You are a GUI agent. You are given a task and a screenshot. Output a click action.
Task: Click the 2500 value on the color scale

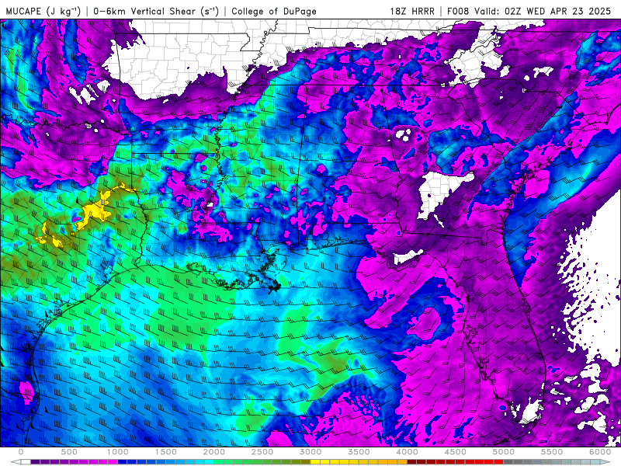coord(262,452)
